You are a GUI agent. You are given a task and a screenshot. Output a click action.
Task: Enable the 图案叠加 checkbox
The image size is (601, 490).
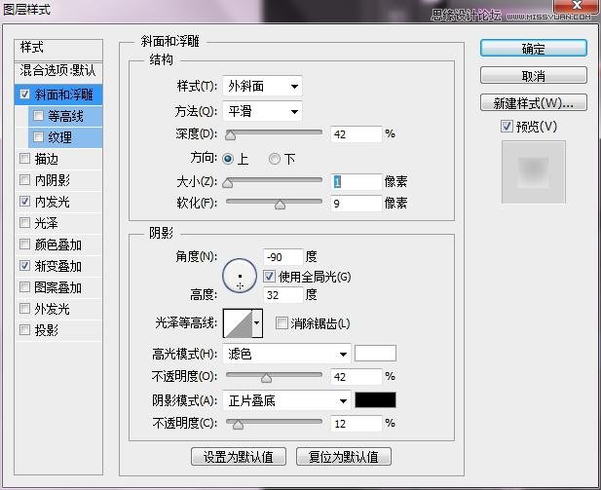[24, 287]
